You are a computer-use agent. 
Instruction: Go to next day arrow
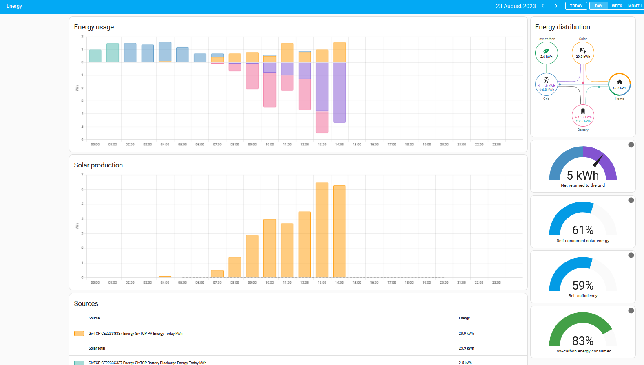pyautogui.click(x=556, y=6)
